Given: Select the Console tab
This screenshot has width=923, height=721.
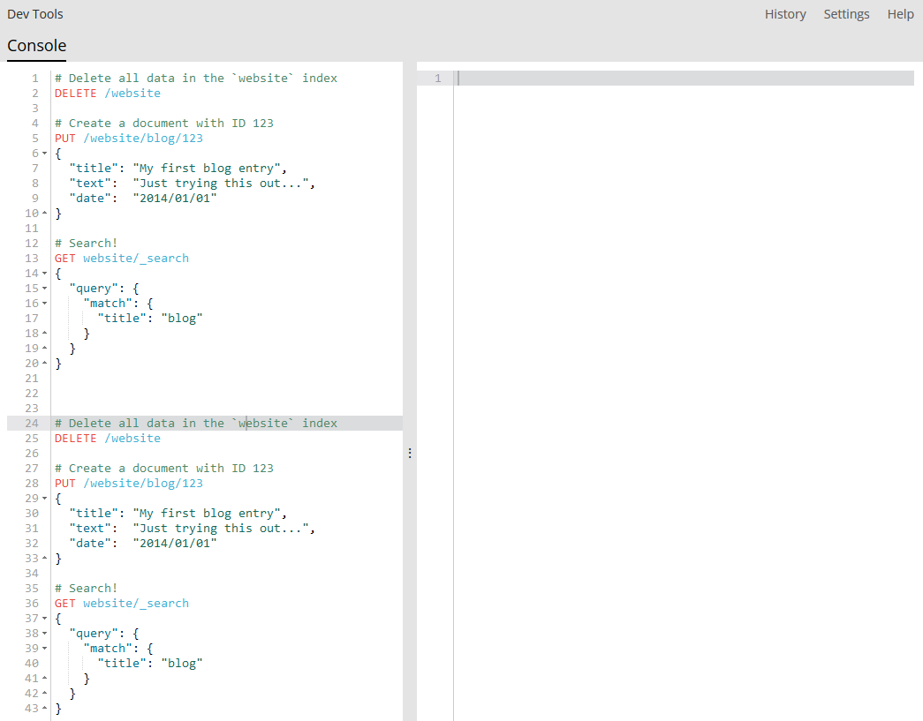Looking at the screenshot, I should tap(36, 45).
